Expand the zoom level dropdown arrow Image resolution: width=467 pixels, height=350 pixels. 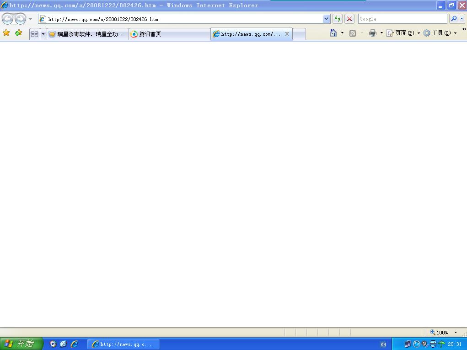coord(456,333)
